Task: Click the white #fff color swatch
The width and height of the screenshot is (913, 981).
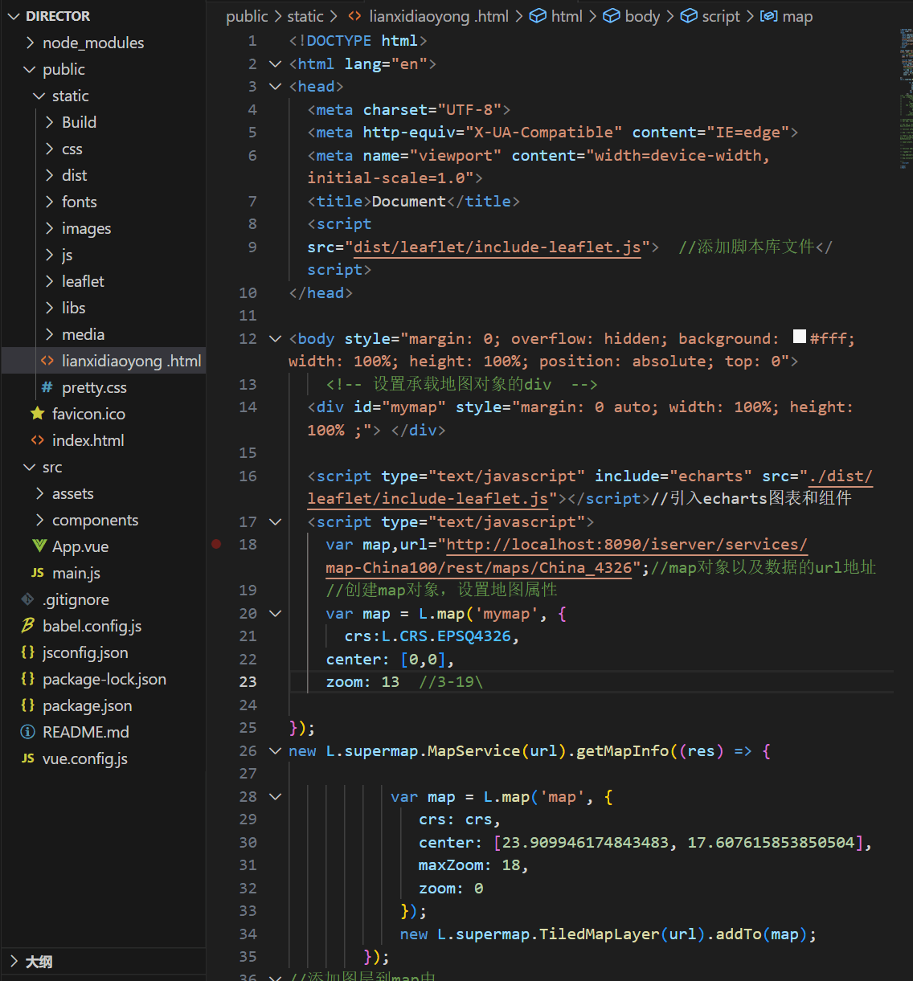Action: (x=800, y=337)
